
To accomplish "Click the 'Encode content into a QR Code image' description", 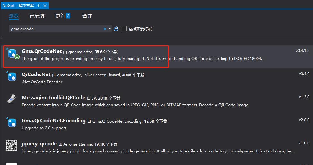I will coord(135,105).
